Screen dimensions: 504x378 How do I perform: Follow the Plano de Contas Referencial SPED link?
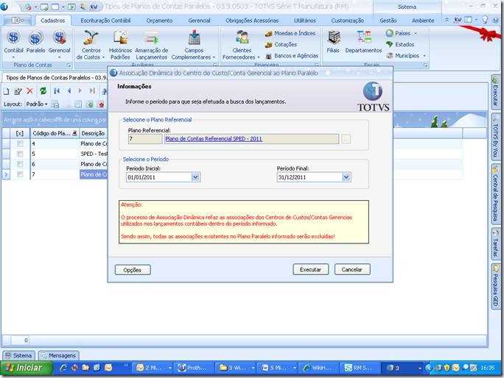(x=214, y=139)
